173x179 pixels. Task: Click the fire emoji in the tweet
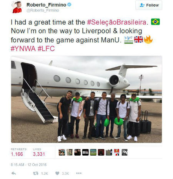pos(148,39)
